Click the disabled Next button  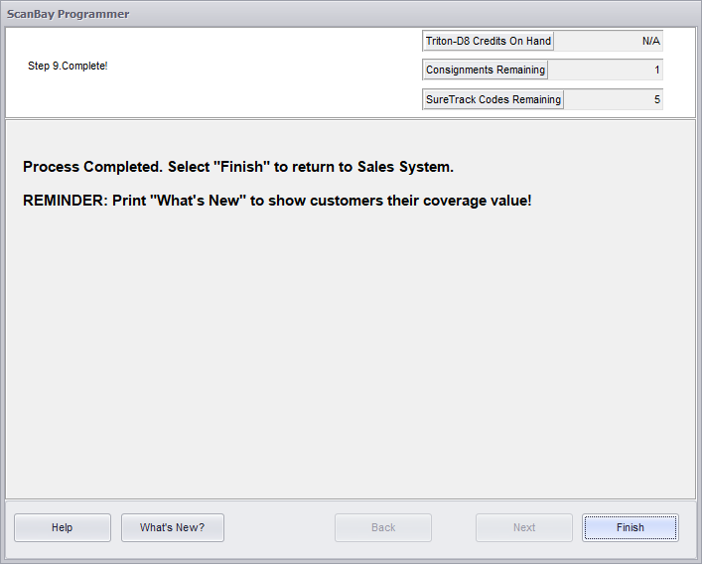[x=524, y=527]
